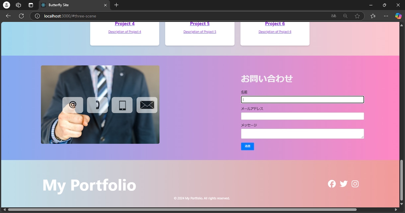
Task: Open the Instagram footer icon
Action: [x=355, y=184]
